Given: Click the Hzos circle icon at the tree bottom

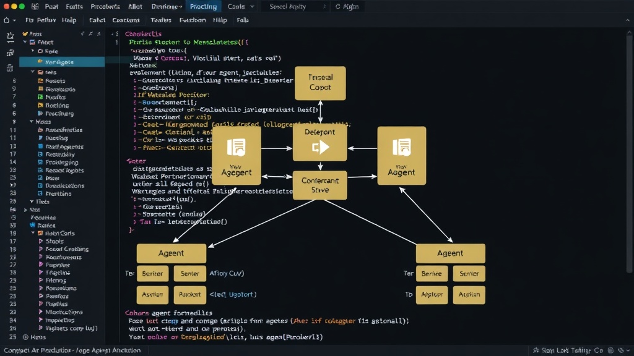Looking at the screenshot, I should (x=25, y=337).
